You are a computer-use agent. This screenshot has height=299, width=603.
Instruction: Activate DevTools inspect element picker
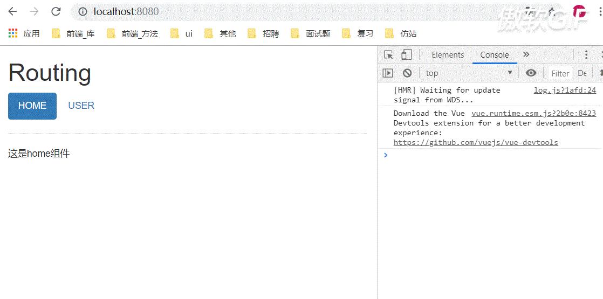[388, 55]
